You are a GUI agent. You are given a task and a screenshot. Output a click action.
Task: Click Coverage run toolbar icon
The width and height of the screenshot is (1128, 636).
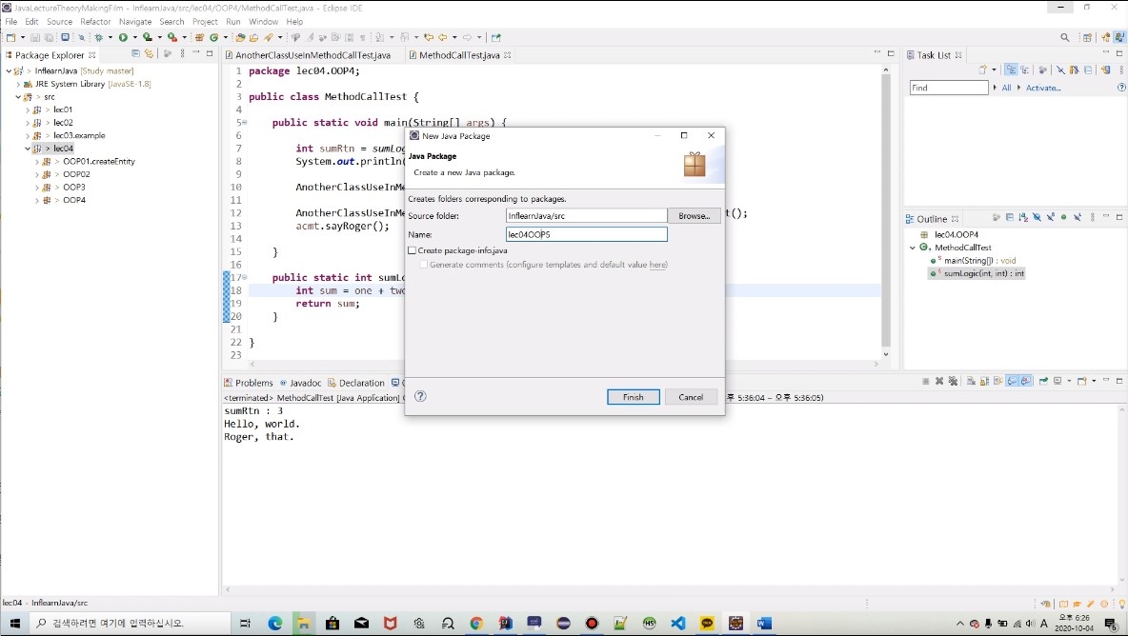click(x=148, y=37)
